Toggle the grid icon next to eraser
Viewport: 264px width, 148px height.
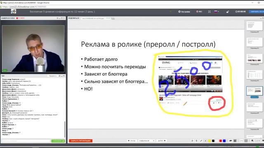(235, 141)
